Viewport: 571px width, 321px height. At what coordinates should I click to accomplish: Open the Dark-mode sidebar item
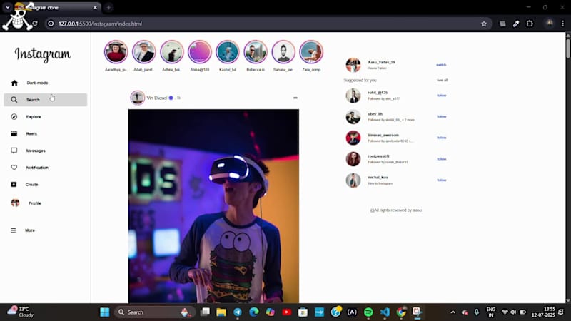click(37, 83)
